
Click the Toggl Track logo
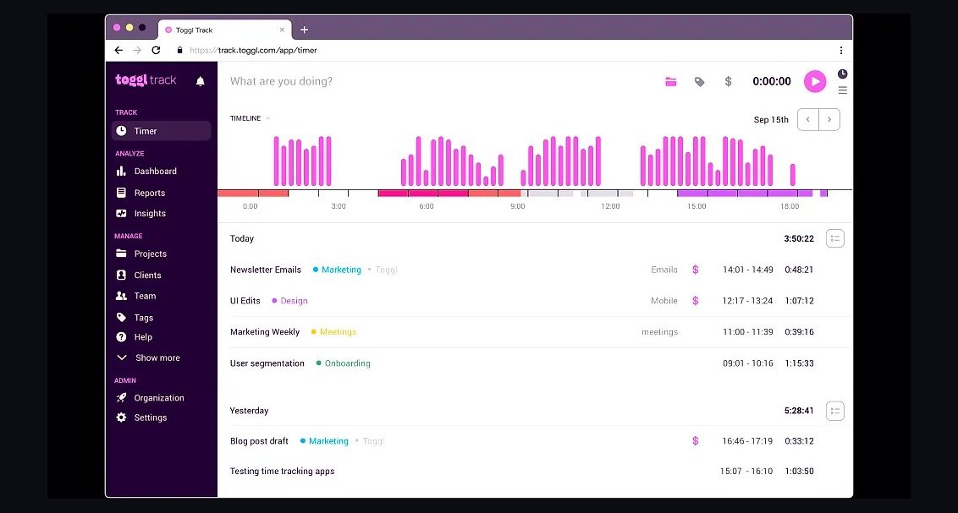146,80
